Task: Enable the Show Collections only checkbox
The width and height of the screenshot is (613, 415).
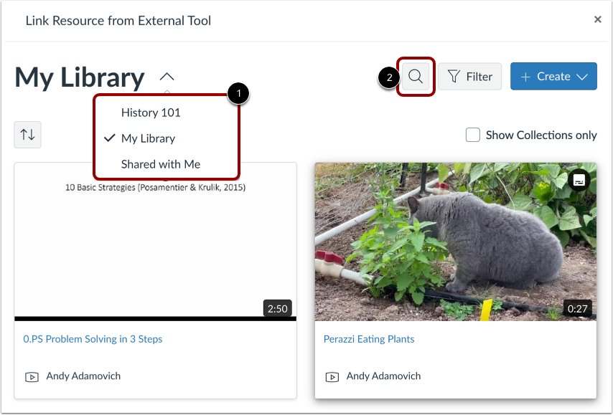Action: (x=472, y=135)
